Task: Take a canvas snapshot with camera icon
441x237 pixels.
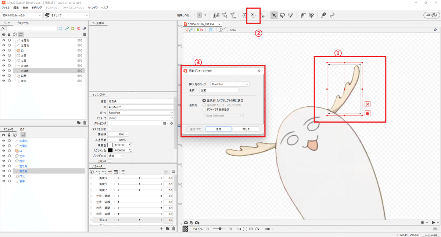Action: [x=186, y=223]
